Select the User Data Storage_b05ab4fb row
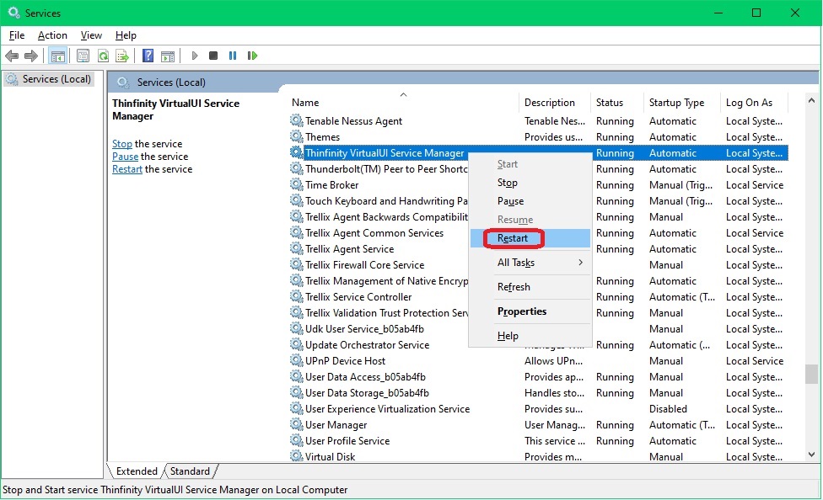 539,392
